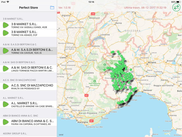Select 3 B MARKET at Via Vassalli Eandi 40/B
182x137 pixels.
pos(28,25)
